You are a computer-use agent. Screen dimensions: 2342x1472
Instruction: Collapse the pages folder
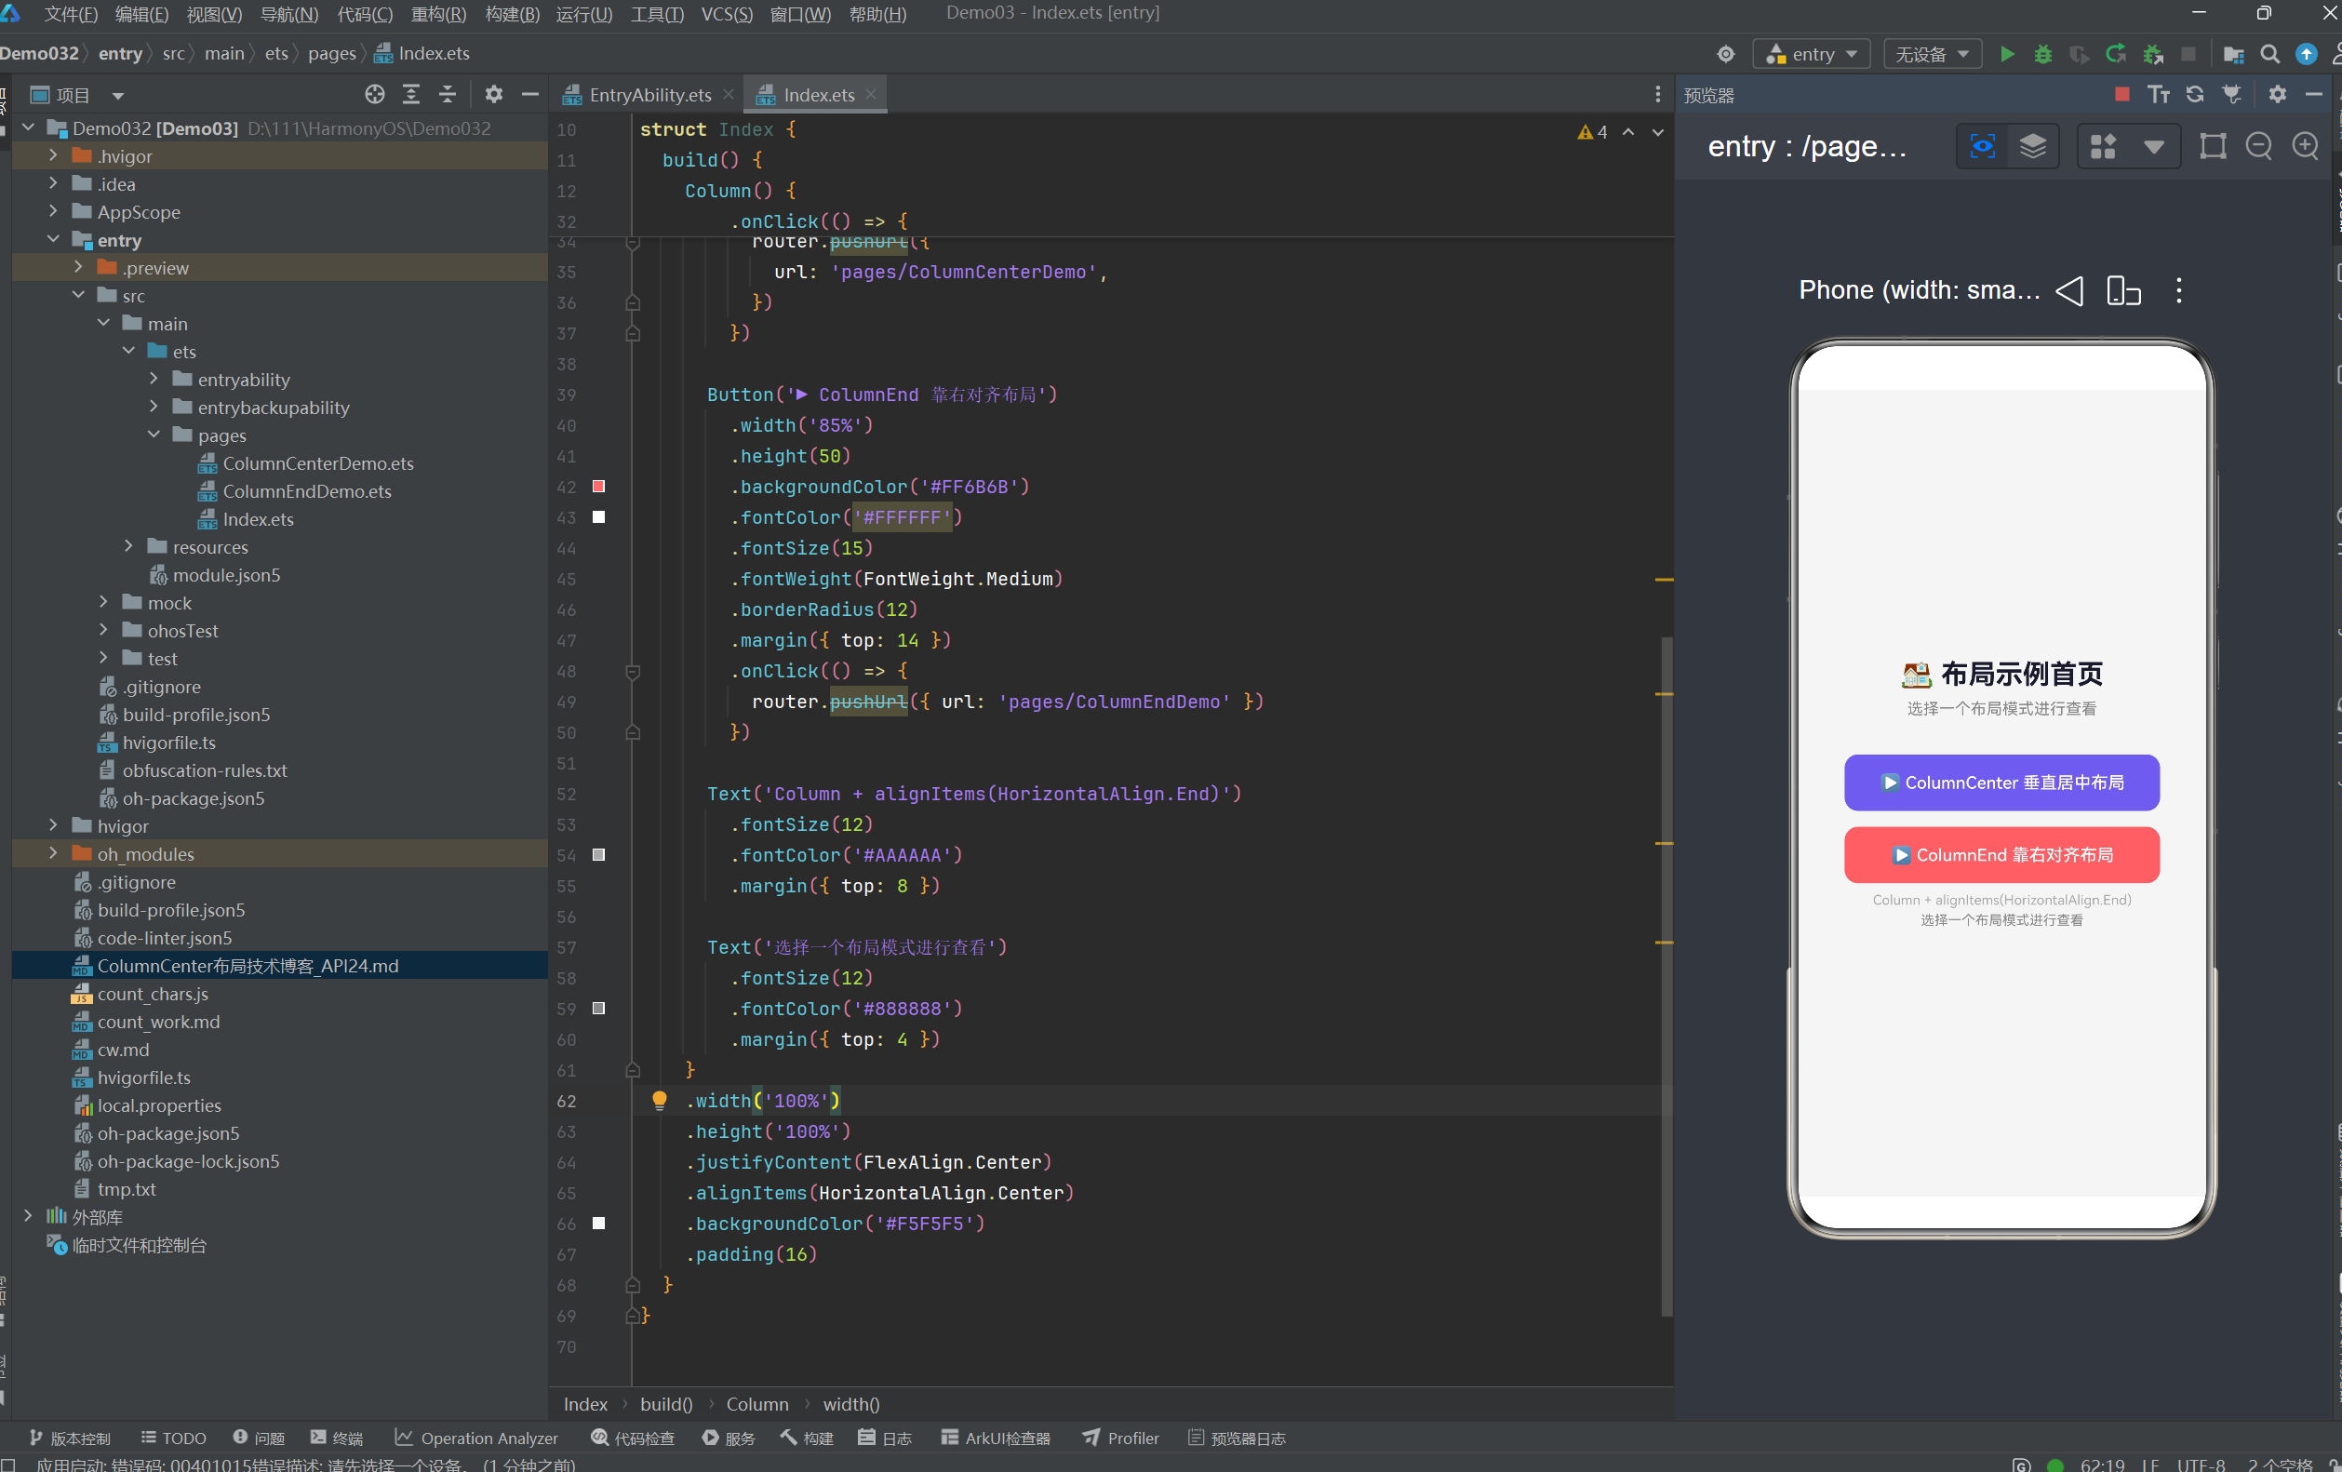point(154,435)
